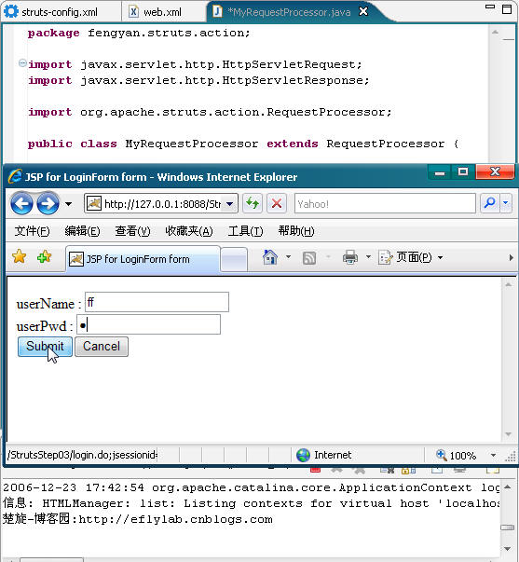
Task: Click the Home page icon
Action: pos(270,257)
